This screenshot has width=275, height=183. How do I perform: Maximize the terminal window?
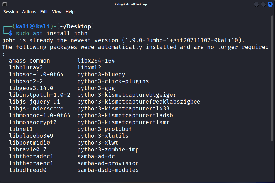pos(263,4)
